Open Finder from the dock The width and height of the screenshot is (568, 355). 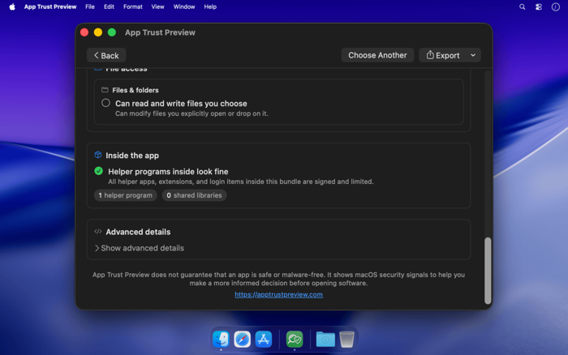point(221,339)
